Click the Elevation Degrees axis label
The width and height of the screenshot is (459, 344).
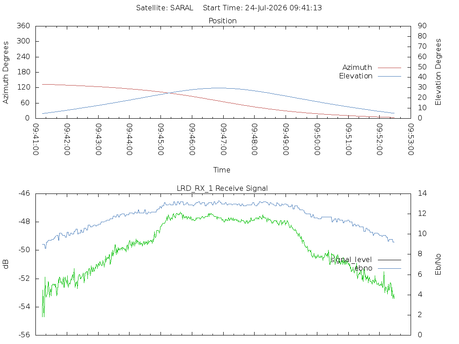tap(438, 72)
